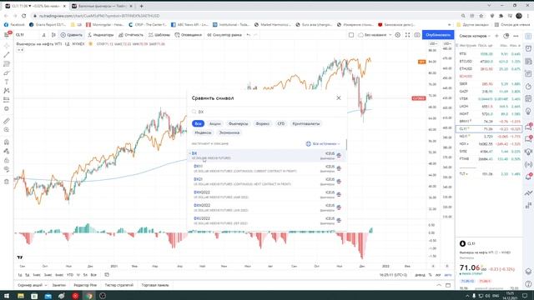The width and height of the screenshot is (534, 300).
Task: Click the undo arrow in toolbar
Action: coord(249,35)
